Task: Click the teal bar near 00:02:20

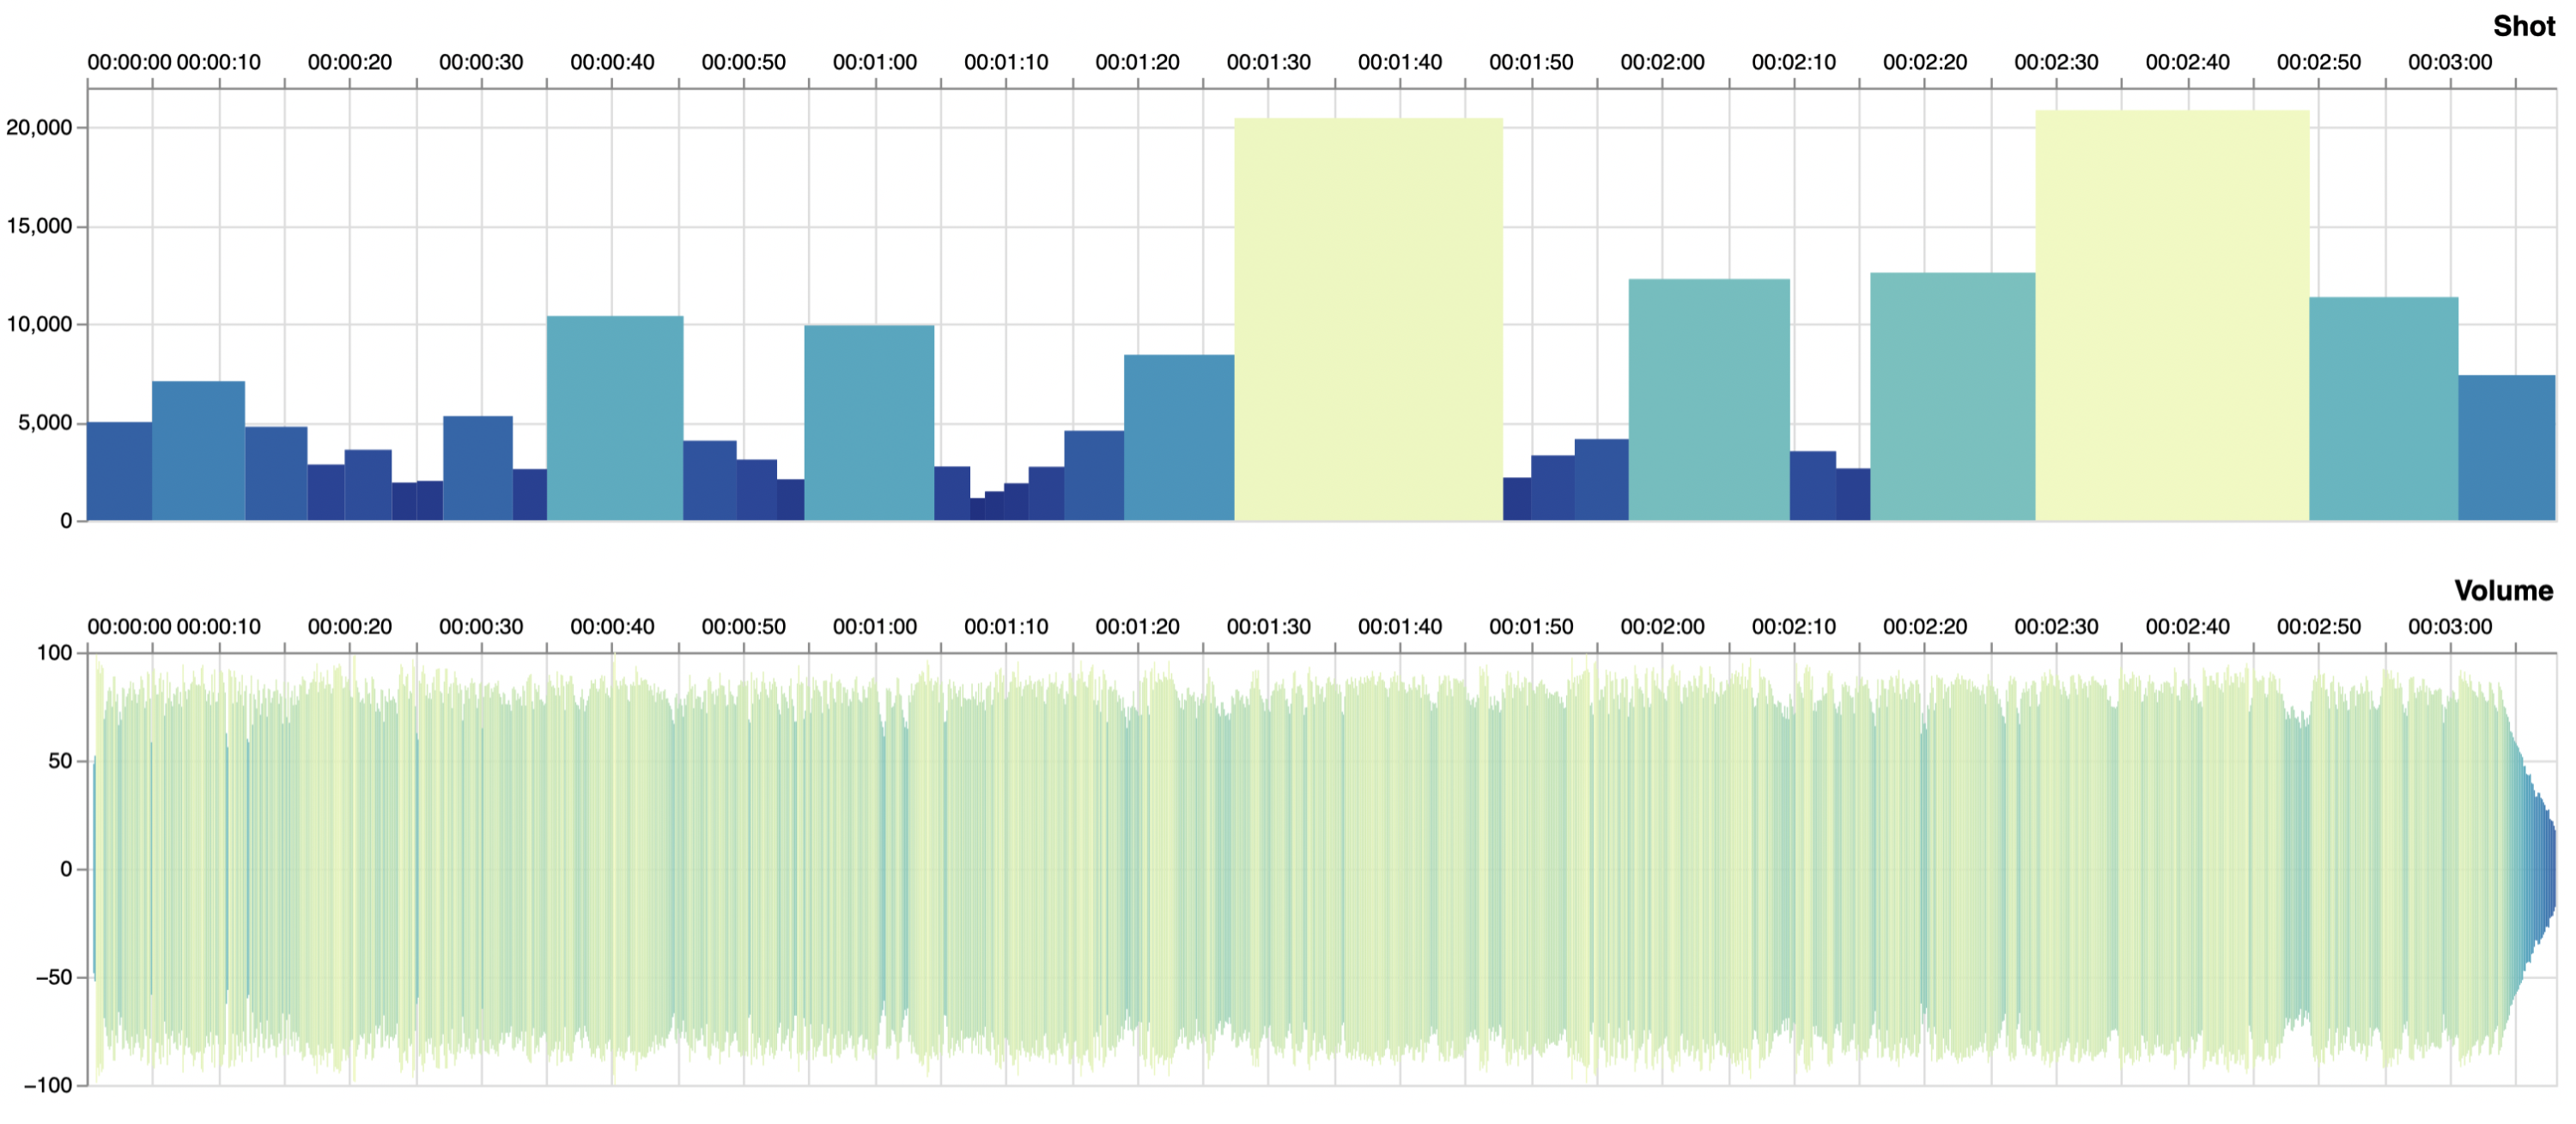Action: [x=1952, y=396]
